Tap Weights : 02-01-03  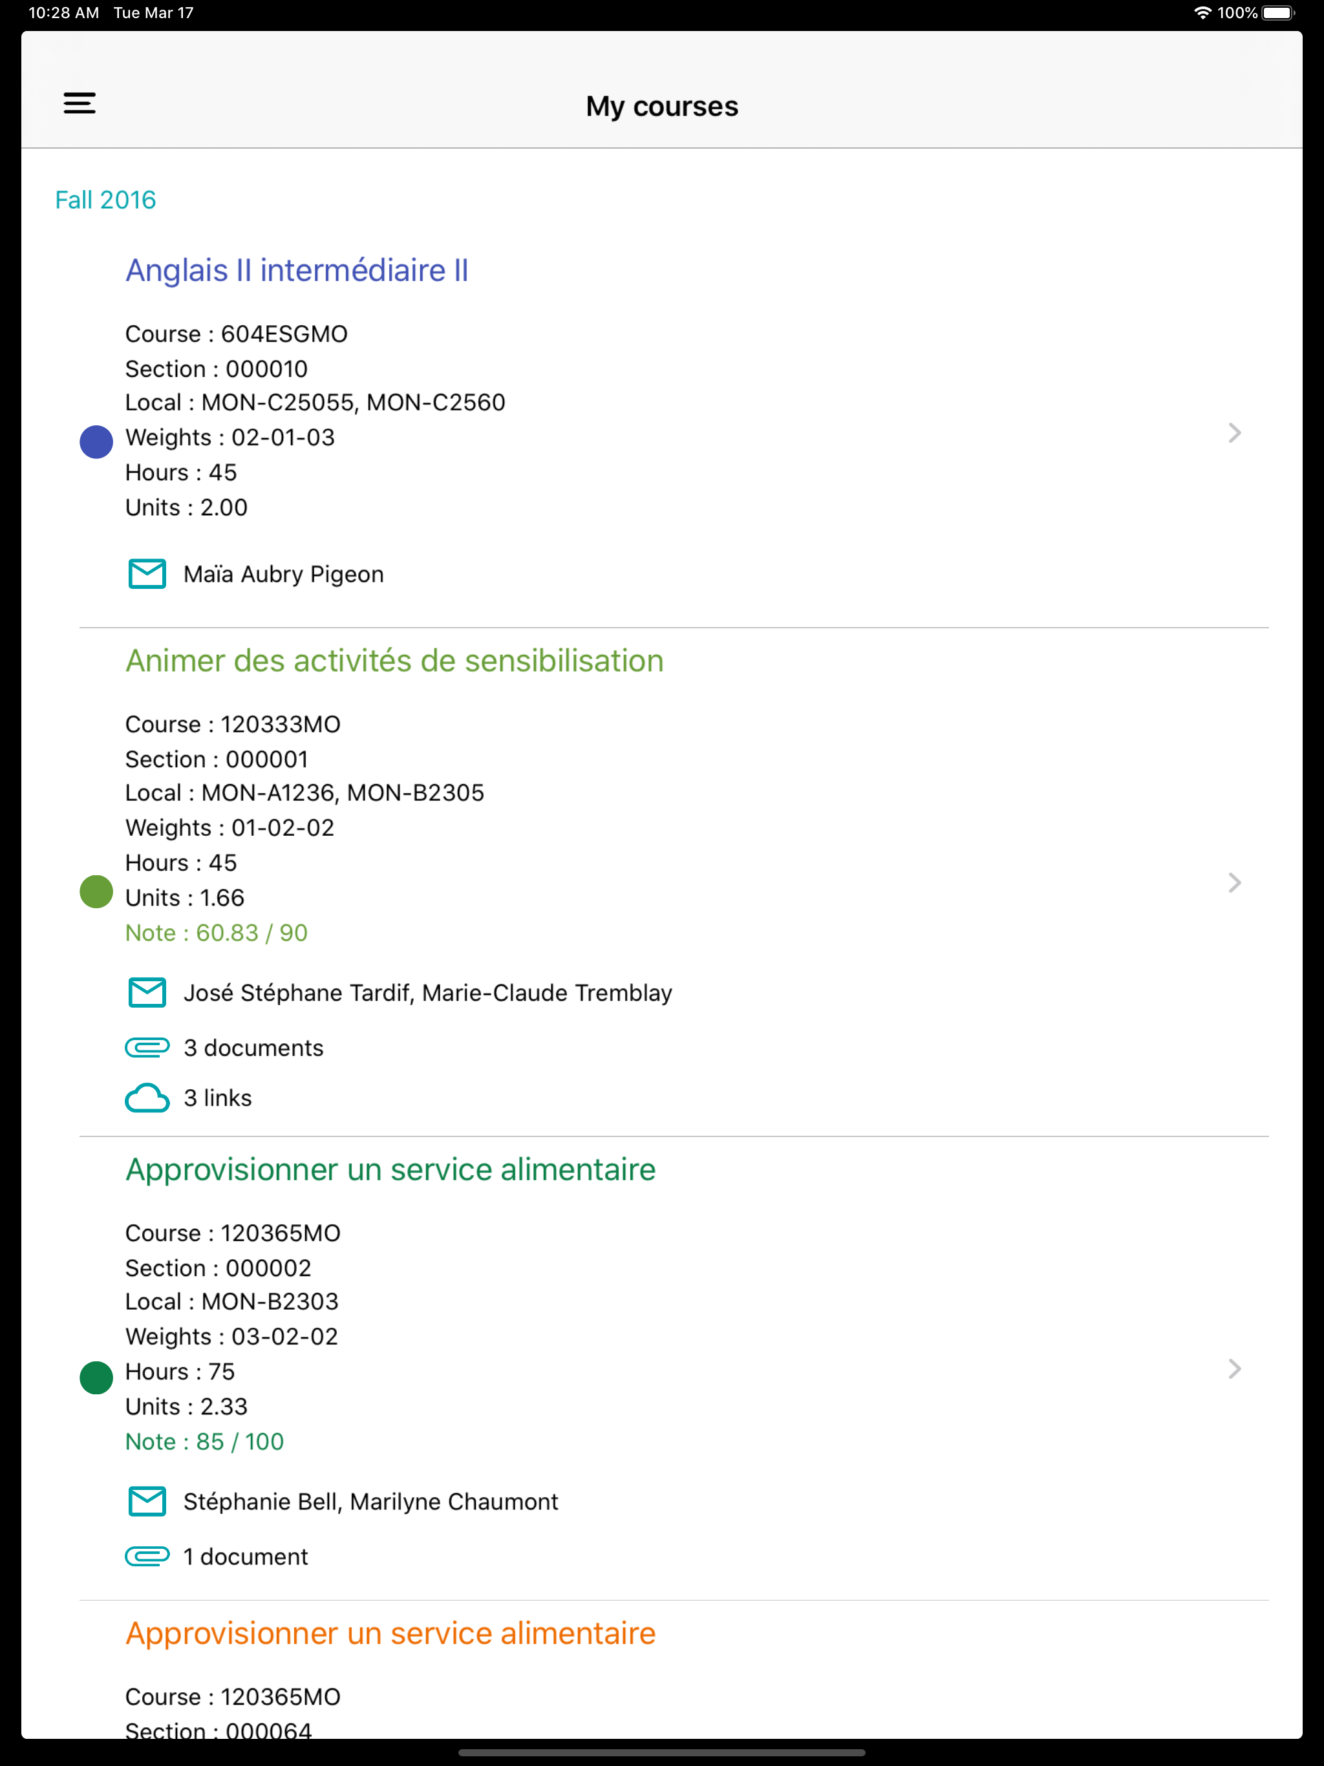point(230,438)
